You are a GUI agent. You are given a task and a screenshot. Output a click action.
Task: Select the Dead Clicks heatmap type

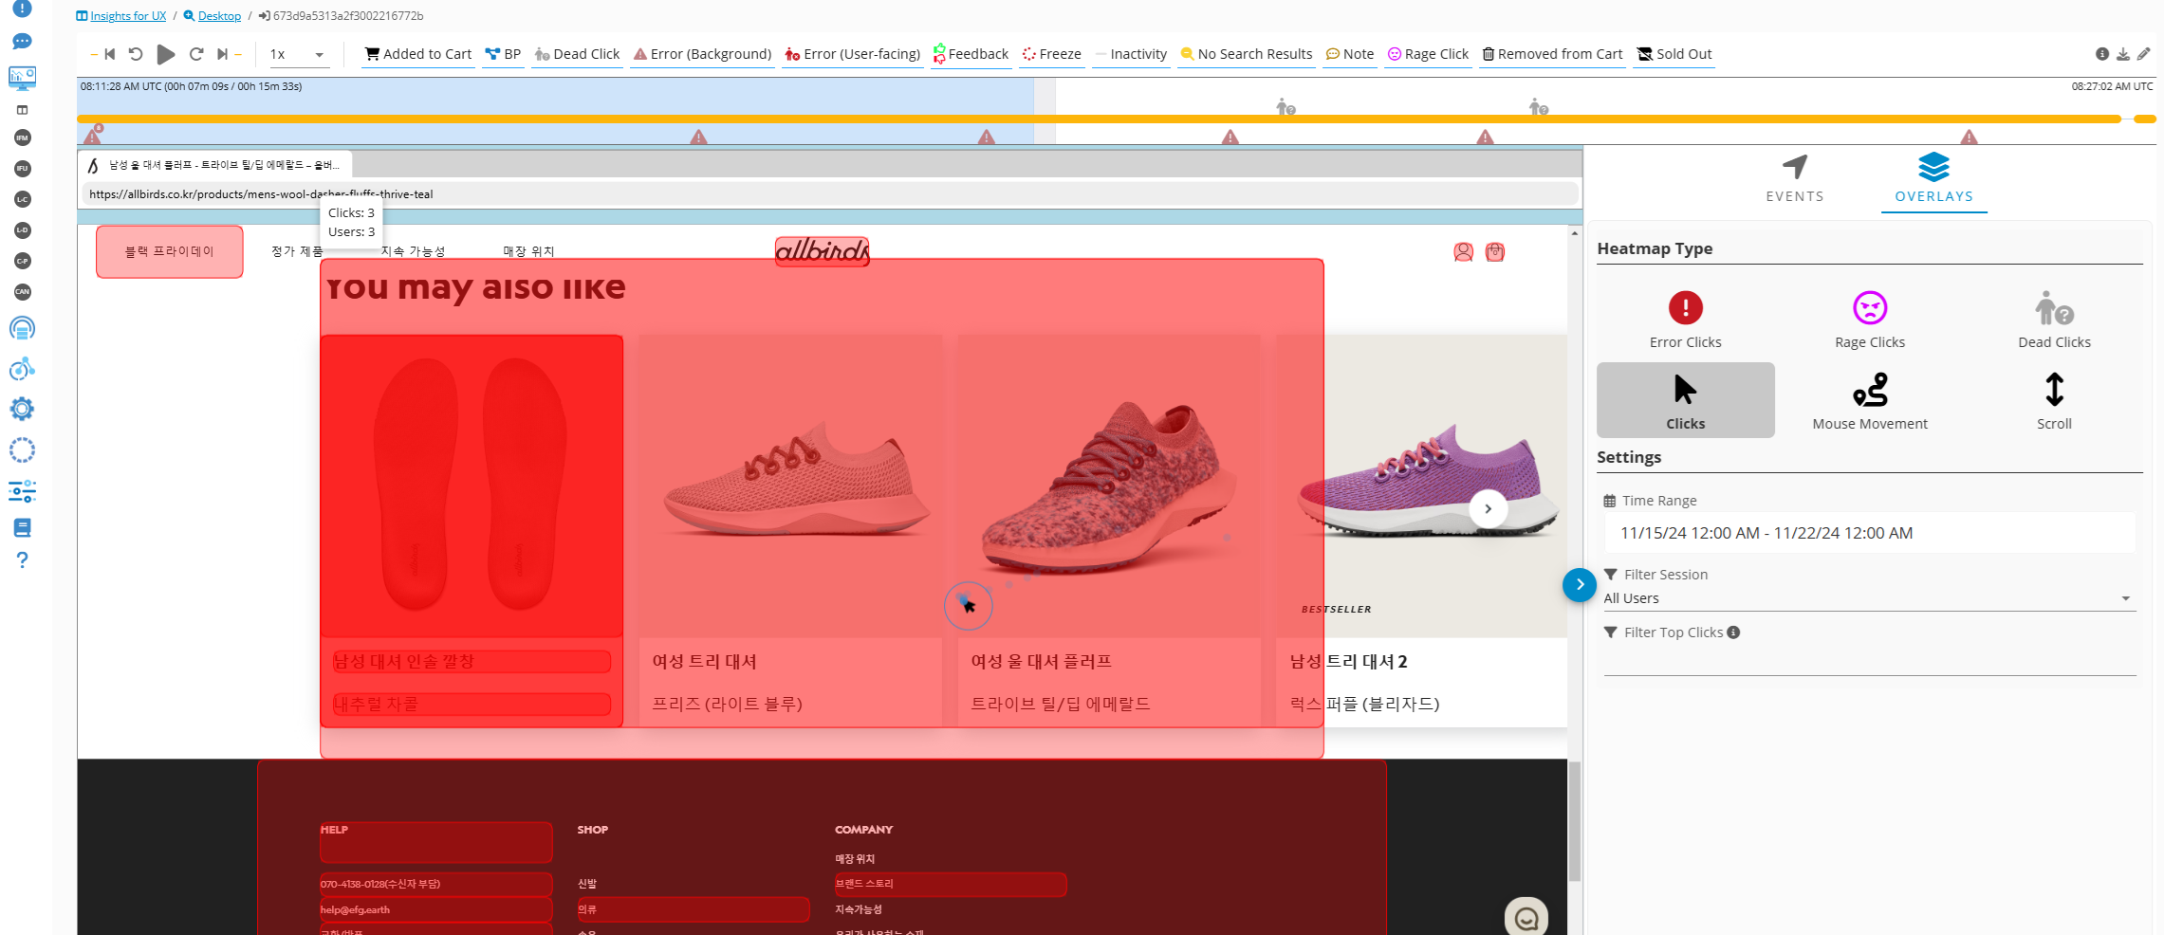click(2054, 320)
